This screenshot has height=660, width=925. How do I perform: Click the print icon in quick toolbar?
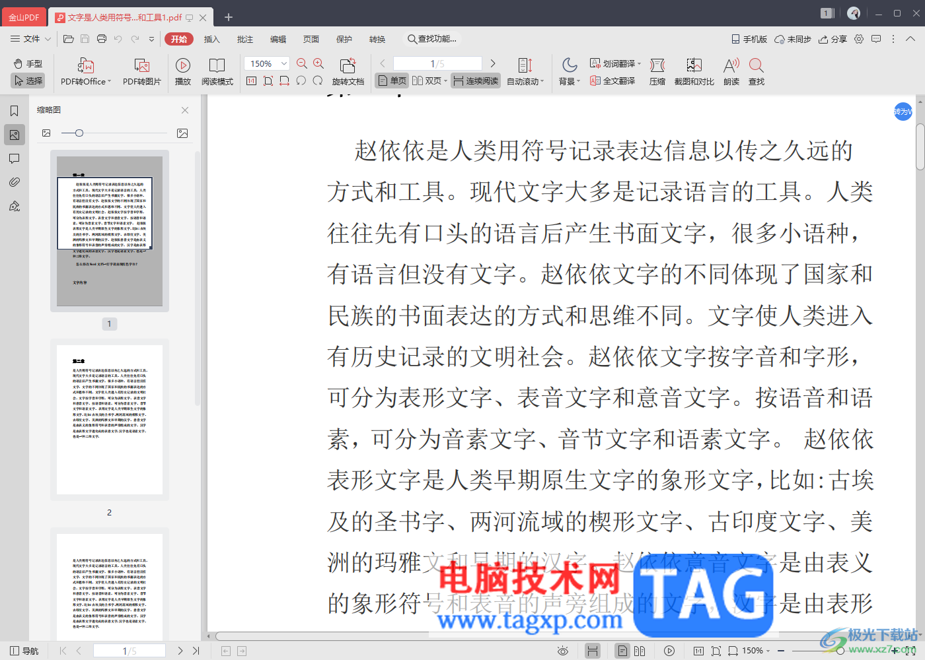tap(102, 39)
